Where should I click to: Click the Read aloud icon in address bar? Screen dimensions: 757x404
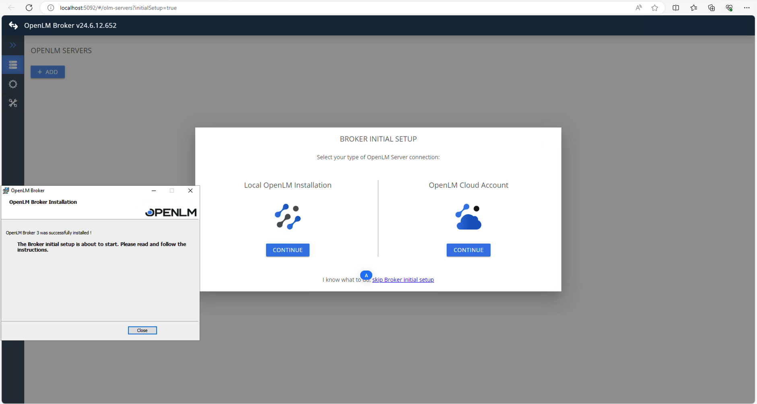(639, 8)
